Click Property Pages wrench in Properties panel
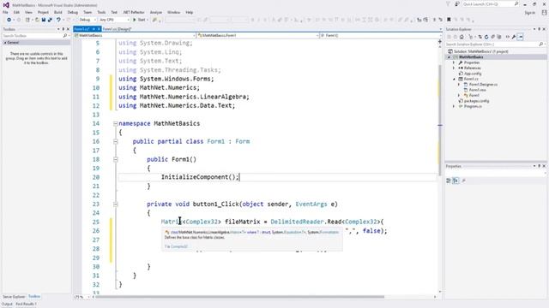The width and height of the screenshot is (549, 308). [x=463, y=181]
